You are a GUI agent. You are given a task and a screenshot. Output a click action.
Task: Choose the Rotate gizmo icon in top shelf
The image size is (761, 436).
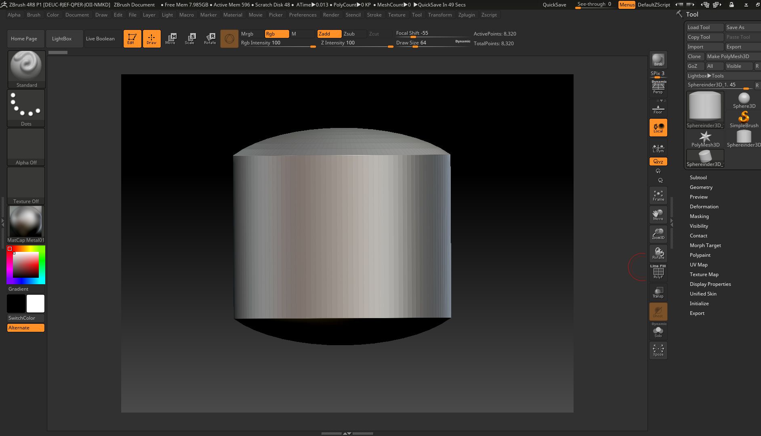210,39
